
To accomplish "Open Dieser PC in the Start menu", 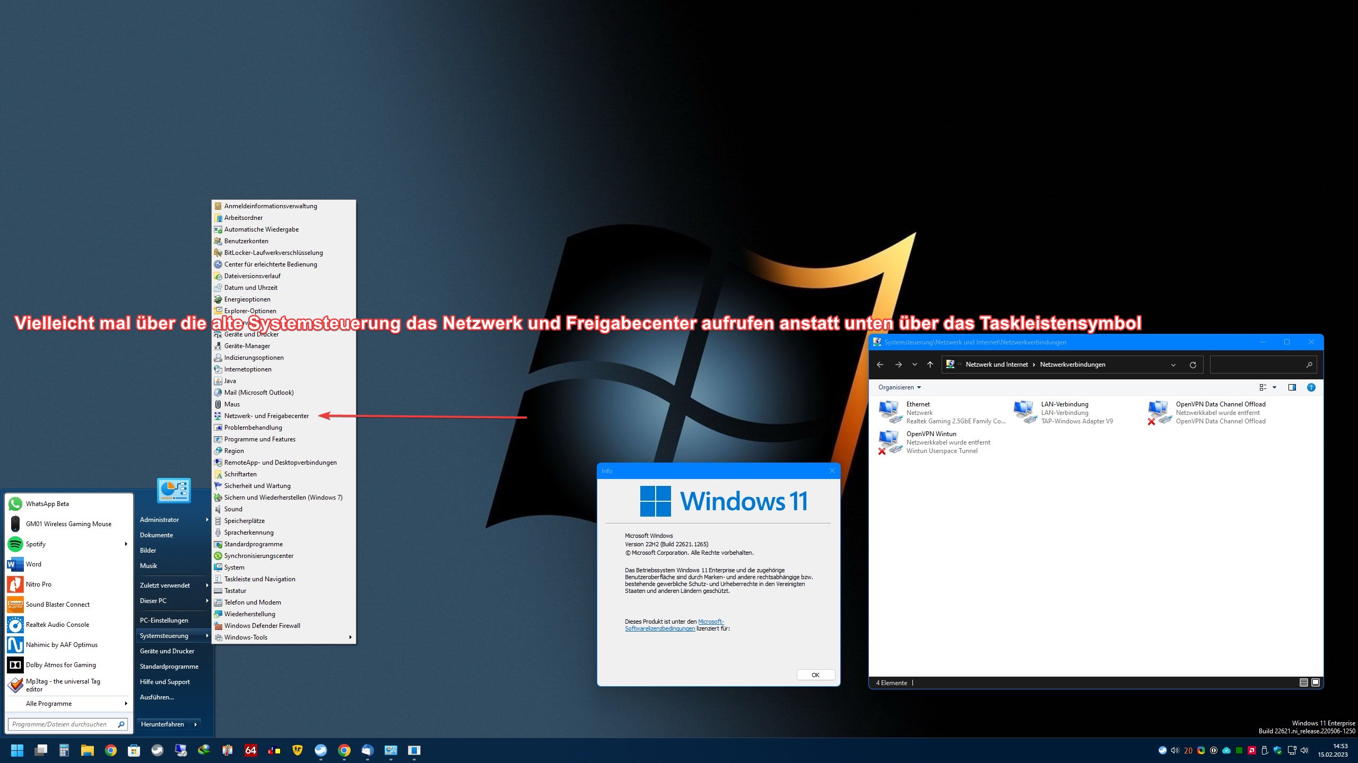I will (x=173, y=601).
